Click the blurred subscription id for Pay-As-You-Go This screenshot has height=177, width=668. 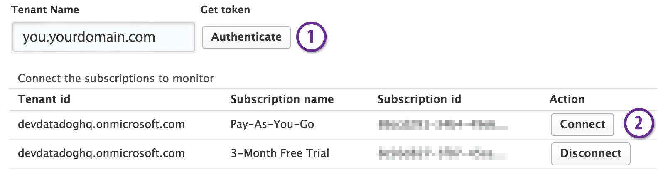(x=442, y=124)
